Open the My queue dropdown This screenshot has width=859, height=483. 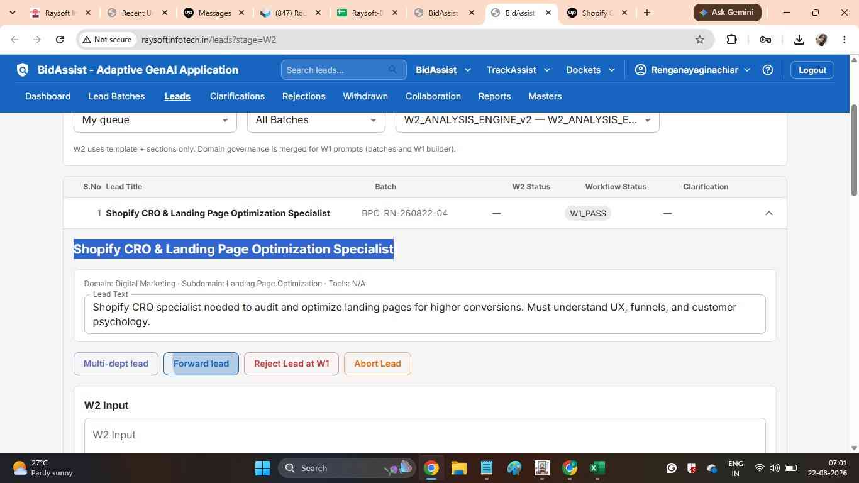click(x=155, y=120)
